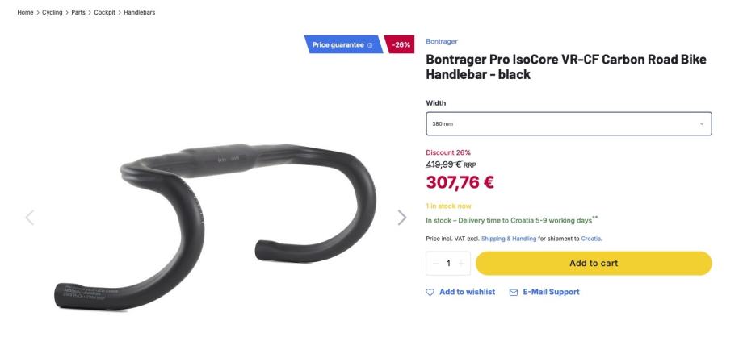Change shipment country via Croatia link
The image size is (743, 362).
tap(591, 239)
